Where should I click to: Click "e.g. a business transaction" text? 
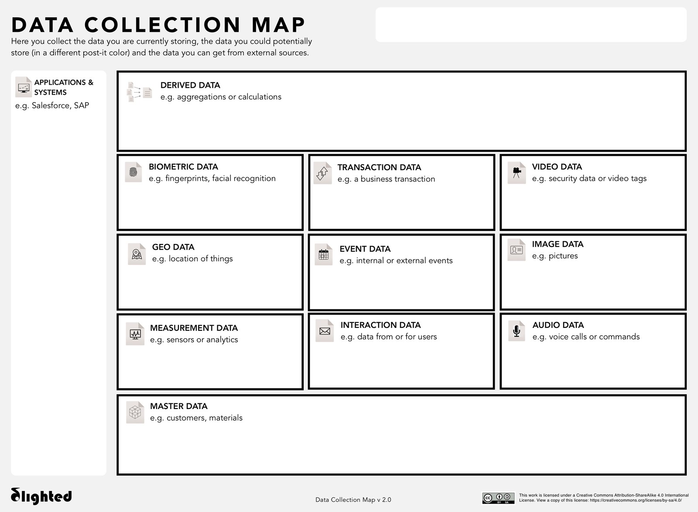[x=386, y=179]
